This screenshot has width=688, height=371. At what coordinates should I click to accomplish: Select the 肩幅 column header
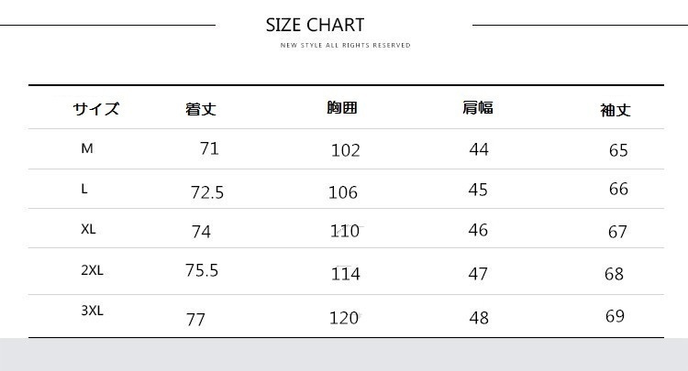478,108
